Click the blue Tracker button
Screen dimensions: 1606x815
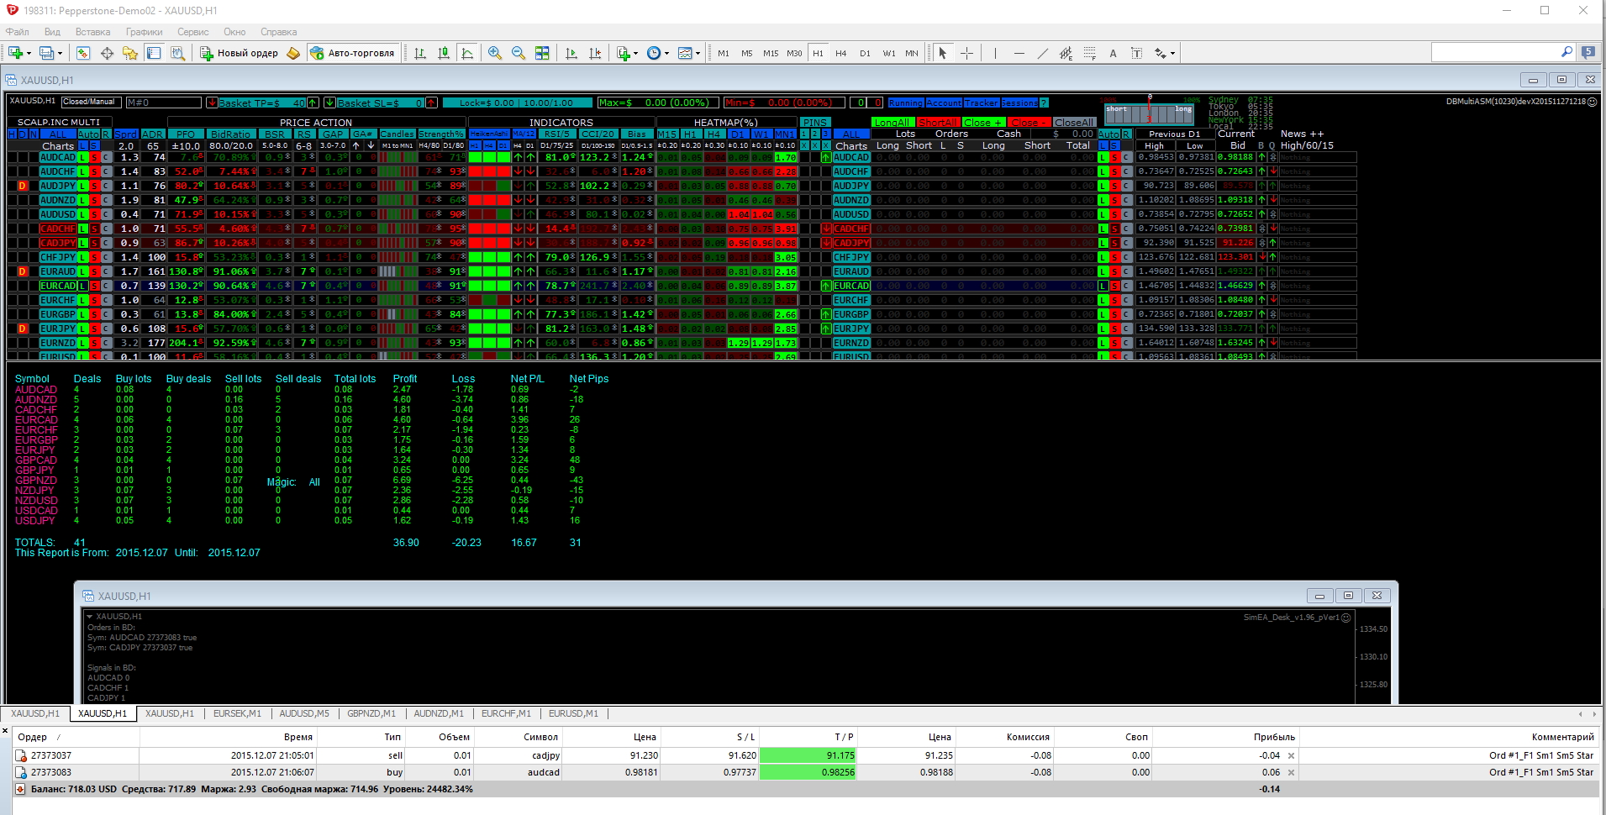(x=982, y=103)
